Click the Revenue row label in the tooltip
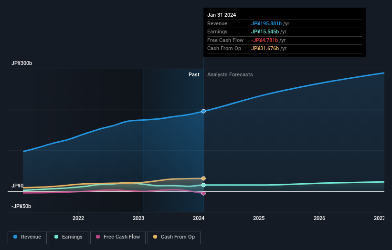 [x=217, y=23]
